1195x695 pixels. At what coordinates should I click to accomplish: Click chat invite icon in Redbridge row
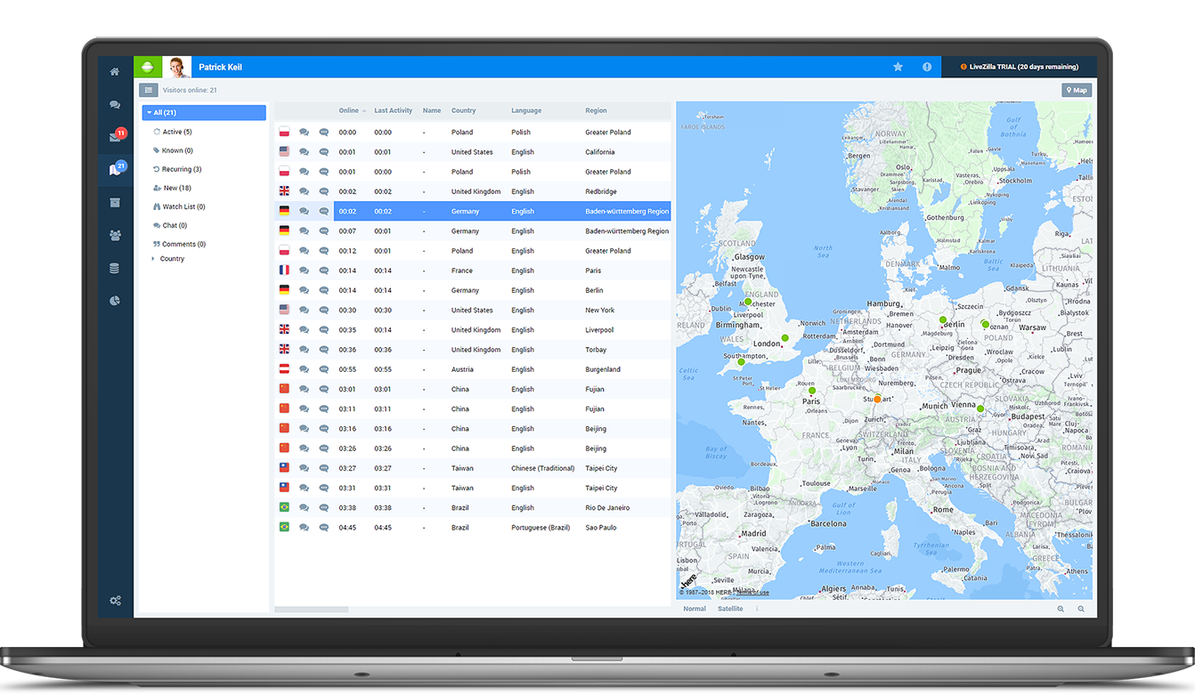pos(324,191)
